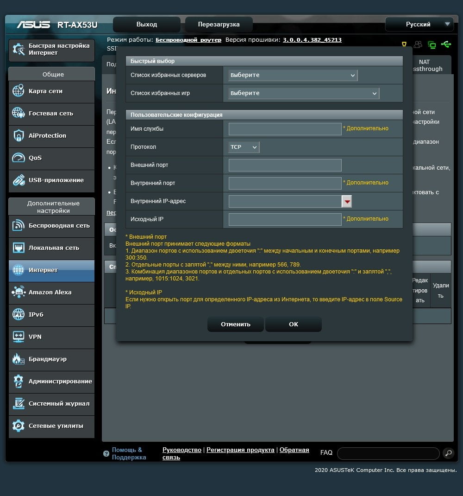463x496 pixels.
Task: Focus the internal port input field
Action: point(285,183)
